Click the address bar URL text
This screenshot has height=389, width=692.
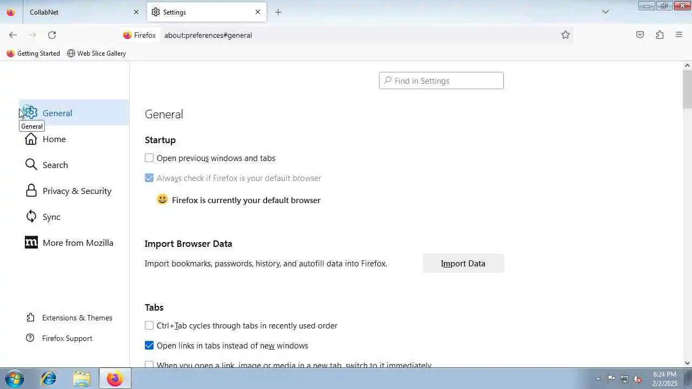coord(208,35)
